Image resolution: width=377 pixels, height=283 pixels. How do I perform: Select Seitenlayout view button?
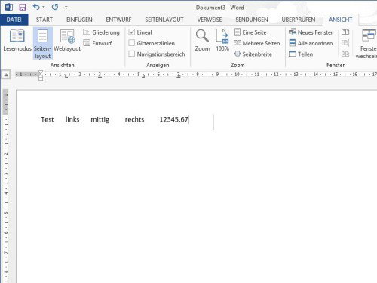(x=43, y=43)
